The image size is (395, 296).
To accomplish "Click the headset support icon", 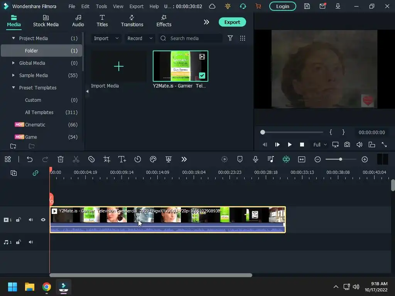I will coord(243,6).
